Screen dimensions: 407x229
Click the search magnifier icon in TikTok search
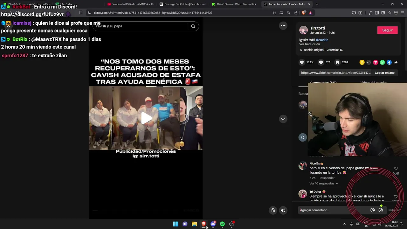[193, 26]
